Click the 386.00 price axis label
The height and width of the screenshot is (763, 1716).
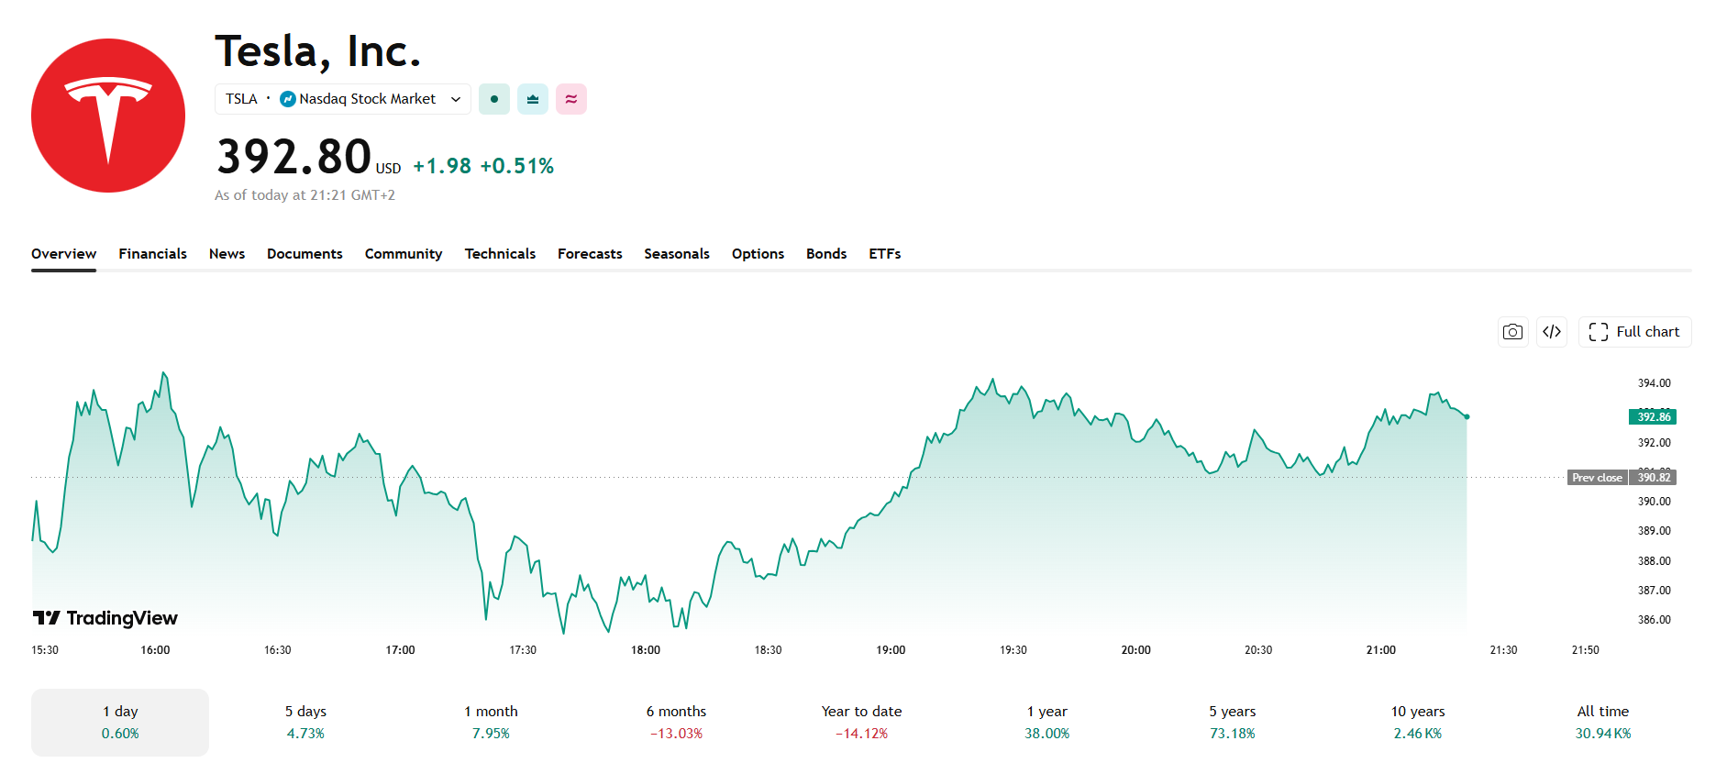tap(1655, 620)
